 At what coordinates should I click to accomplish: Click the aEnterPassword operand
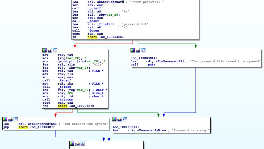pos(110,2)
